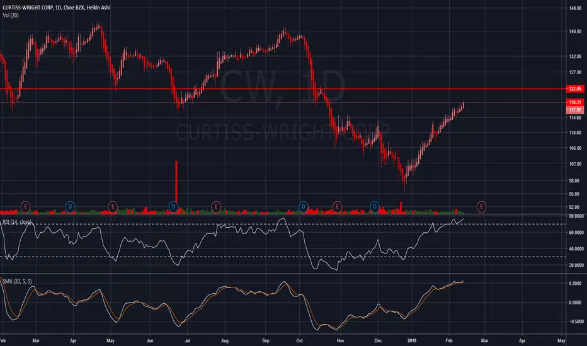Click the Oct label on time axis
The width and height of the screenshot is (587, 346).
[x=300, y=341]
